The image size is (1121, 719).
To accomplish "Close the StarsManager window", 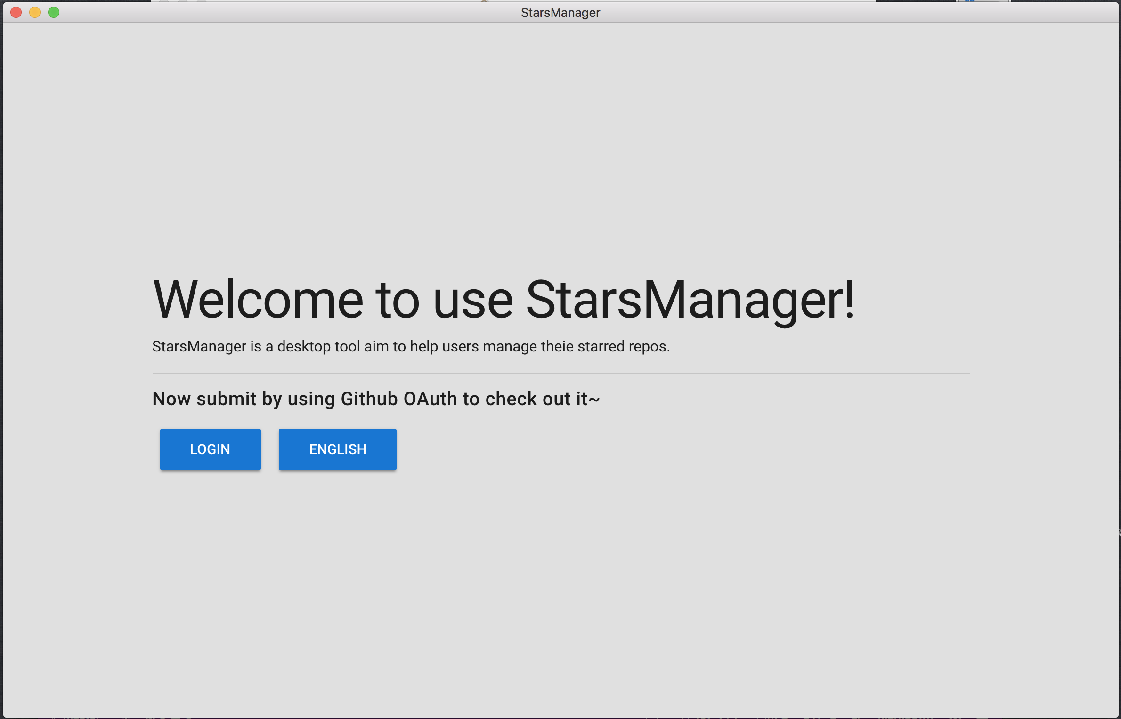I will pyautogui.click(x=16, y=12).
